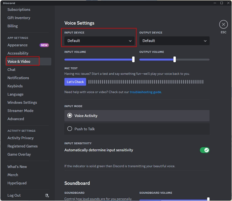Click the Voice Activity option row
Viewport: 232px width, 201px height.
(137, 115)
